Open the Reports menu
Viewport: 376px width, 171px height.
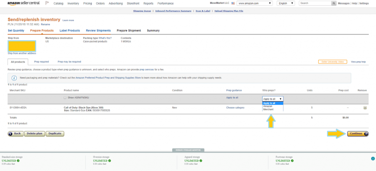148,4
